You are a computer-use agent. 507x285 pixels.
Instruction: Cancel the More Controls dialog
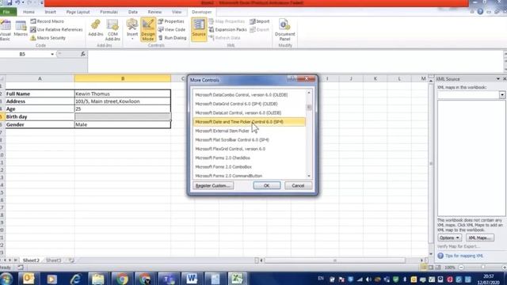[x=298, y=186]
